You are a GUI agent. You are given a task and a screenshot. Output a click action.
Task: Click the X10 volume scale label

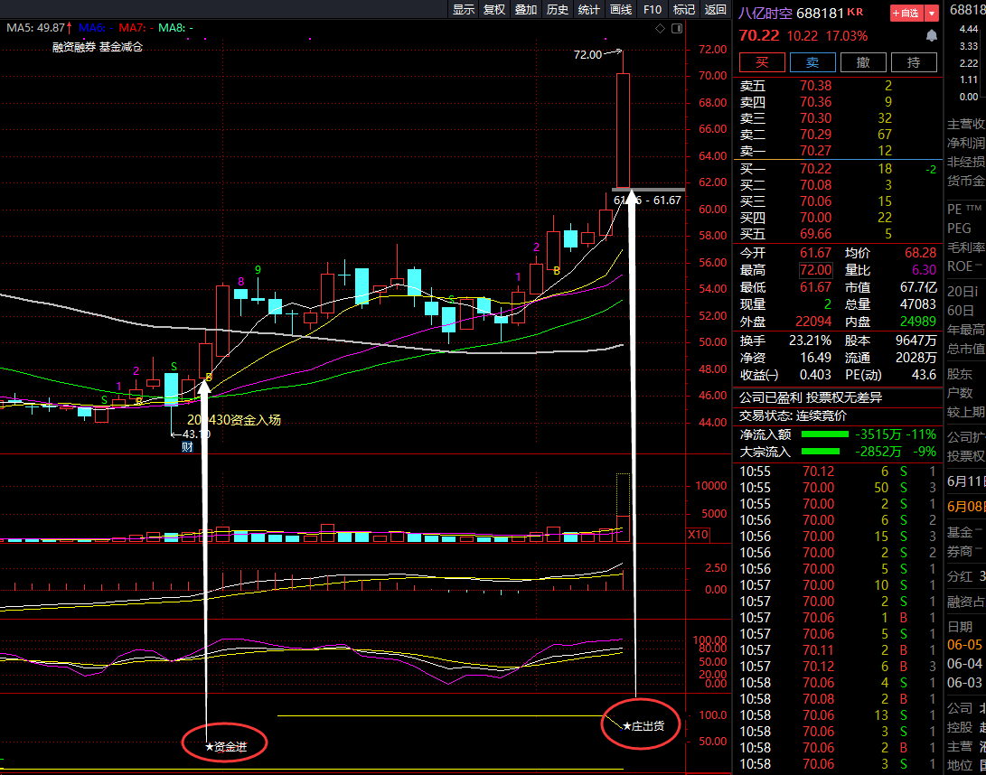[x=698, y=534]
